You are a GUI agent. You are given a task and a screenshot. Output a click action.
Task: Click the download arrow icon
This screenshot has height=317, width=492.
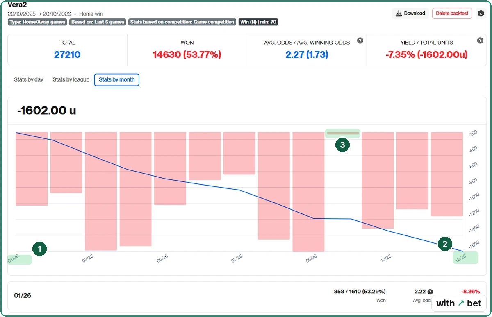click(398, 14)
